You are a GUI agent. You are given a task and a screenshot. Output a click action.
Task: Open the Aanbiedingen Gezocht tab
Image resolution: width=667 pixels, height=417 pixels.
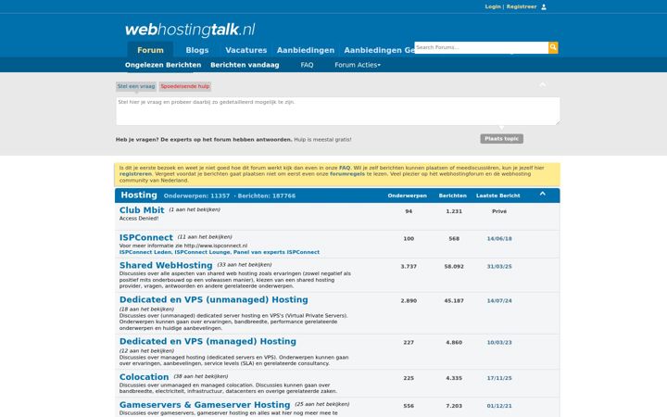click(x=379, y=50)
